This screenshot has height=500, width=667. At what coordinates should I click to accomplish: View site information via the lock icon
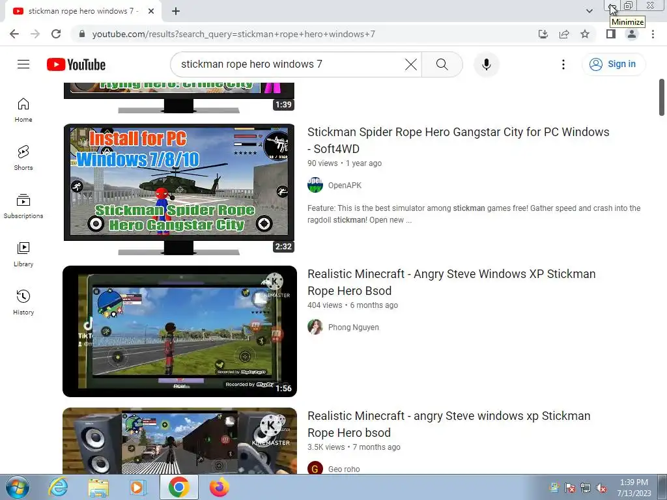[82, 34]
